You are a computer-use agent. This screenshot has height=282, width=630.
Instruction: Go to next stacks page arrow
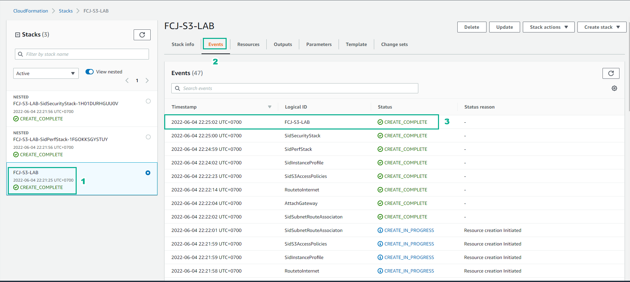pos(147,80)
